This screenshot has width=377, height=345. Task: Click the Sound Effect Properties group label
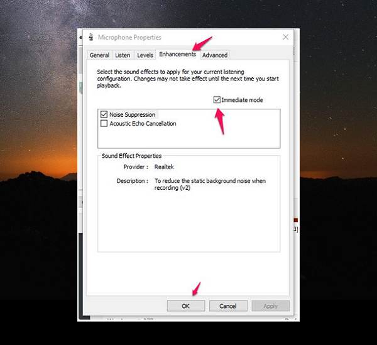[131, 156]
